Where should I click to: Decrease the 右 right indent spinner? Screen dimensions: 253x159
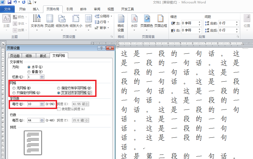[200, 32]
